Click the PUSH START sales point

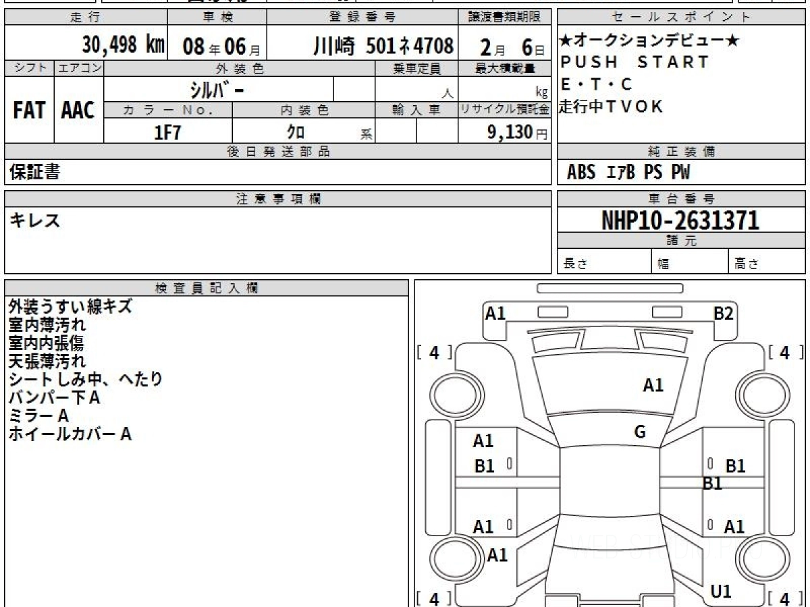click(x=635, y=62)
